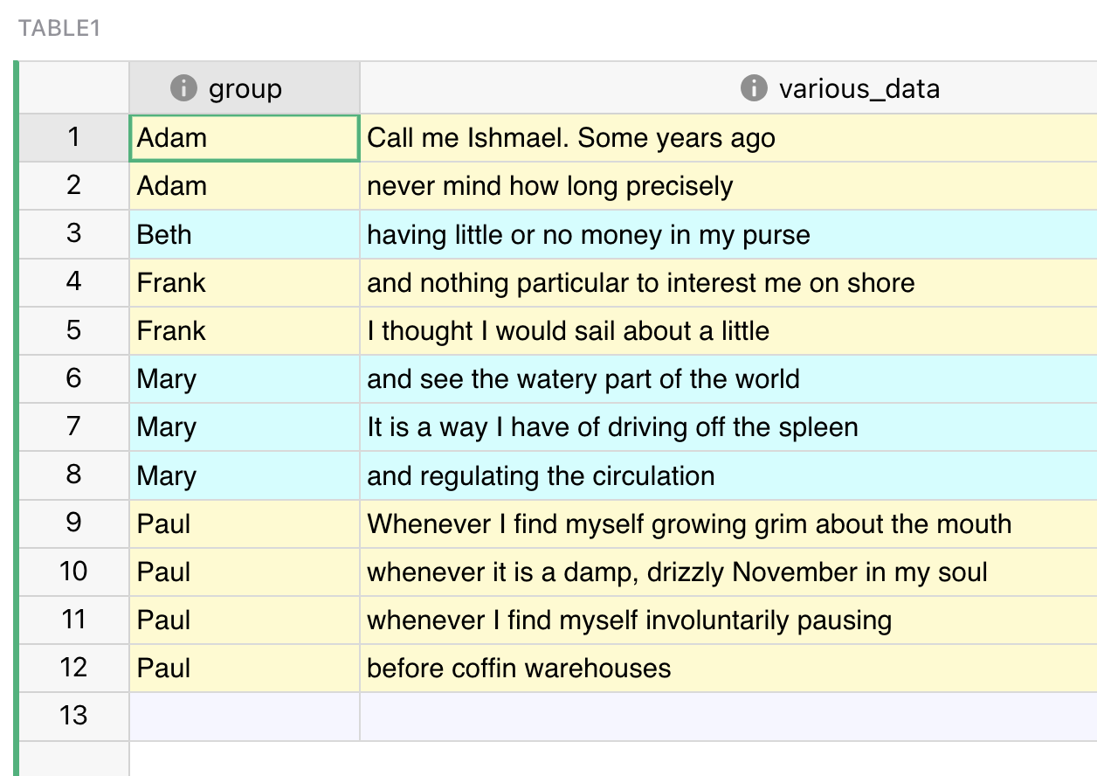This screenshot has width=1097, height=776.
Task: Select row number 1
Action: (x=72, y=137)
